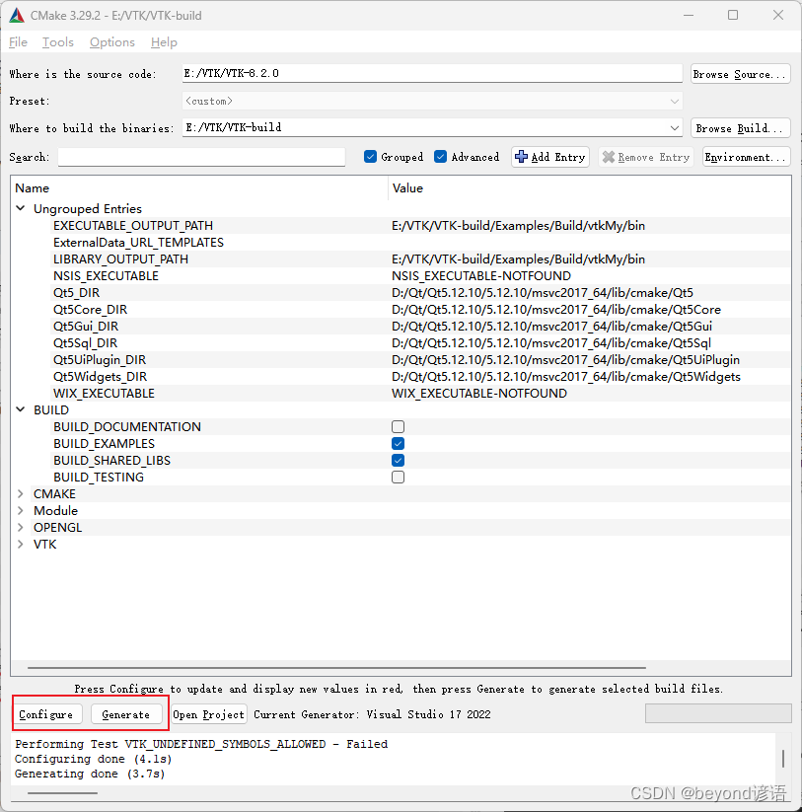Collapse the BUILD group
This screenshot has width=802, height=812.
21,409
